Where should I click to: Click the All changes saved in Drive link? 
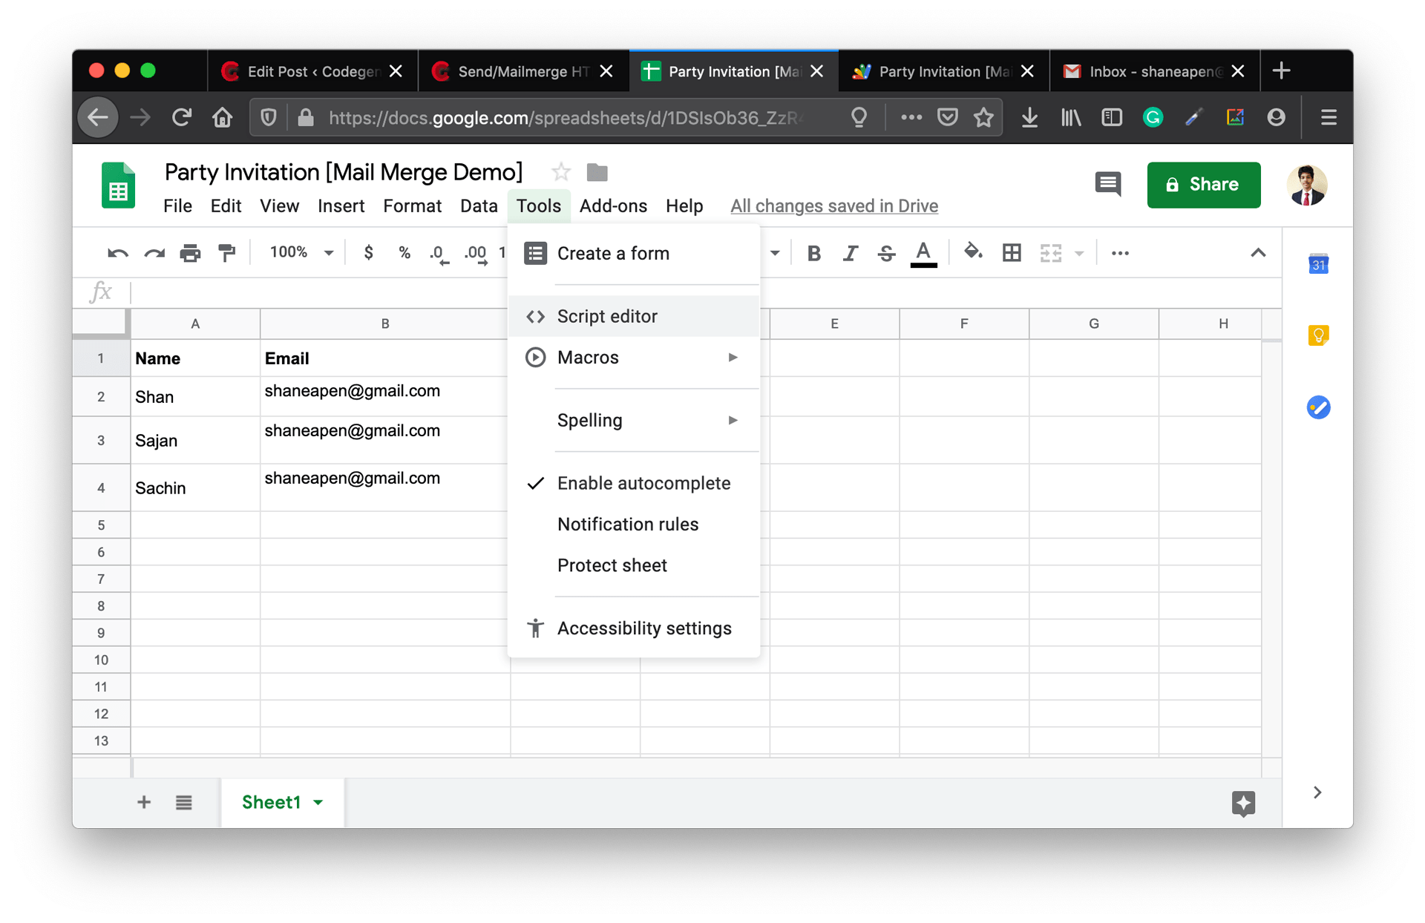pyautogui.click(x=834, y=206)
